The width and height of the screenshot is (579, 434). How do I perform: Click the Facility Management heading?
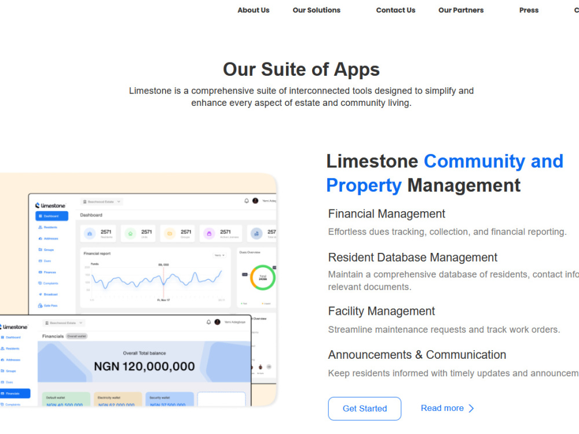click(x=382, y=311)
